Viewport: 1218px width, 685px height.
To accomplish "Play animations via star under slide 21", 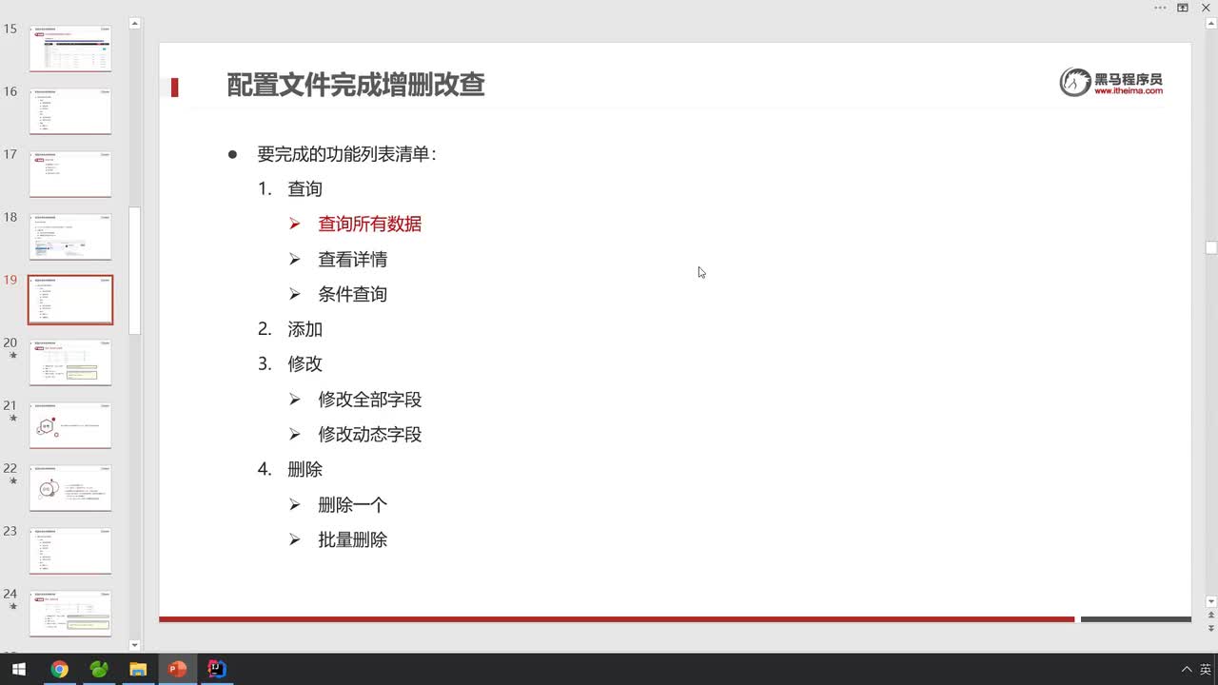I will click(13, 418).
